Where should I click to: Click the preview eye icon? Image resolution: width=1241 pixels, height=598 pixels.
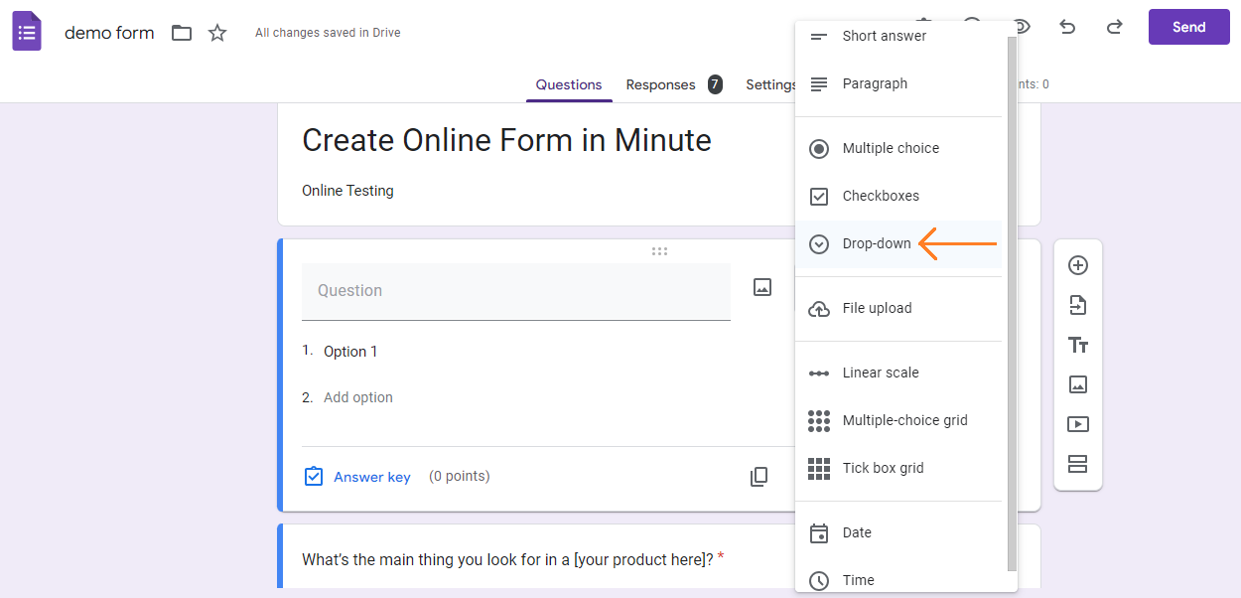click(1020, 27)
